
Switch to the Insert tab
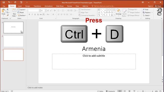[20, 6]
